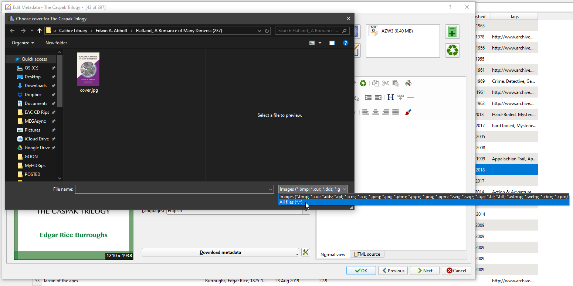
Task: Select All files (*.*) filter option
Action: tap(424, 202)
